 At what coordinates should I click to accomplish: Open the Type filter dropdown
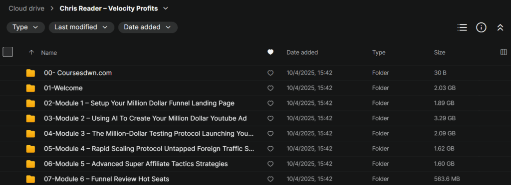pyautogui.click(x=26, y=27)
